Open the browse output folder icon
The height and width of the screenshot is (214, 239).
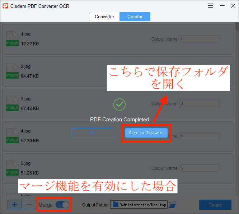click(173, 205)
